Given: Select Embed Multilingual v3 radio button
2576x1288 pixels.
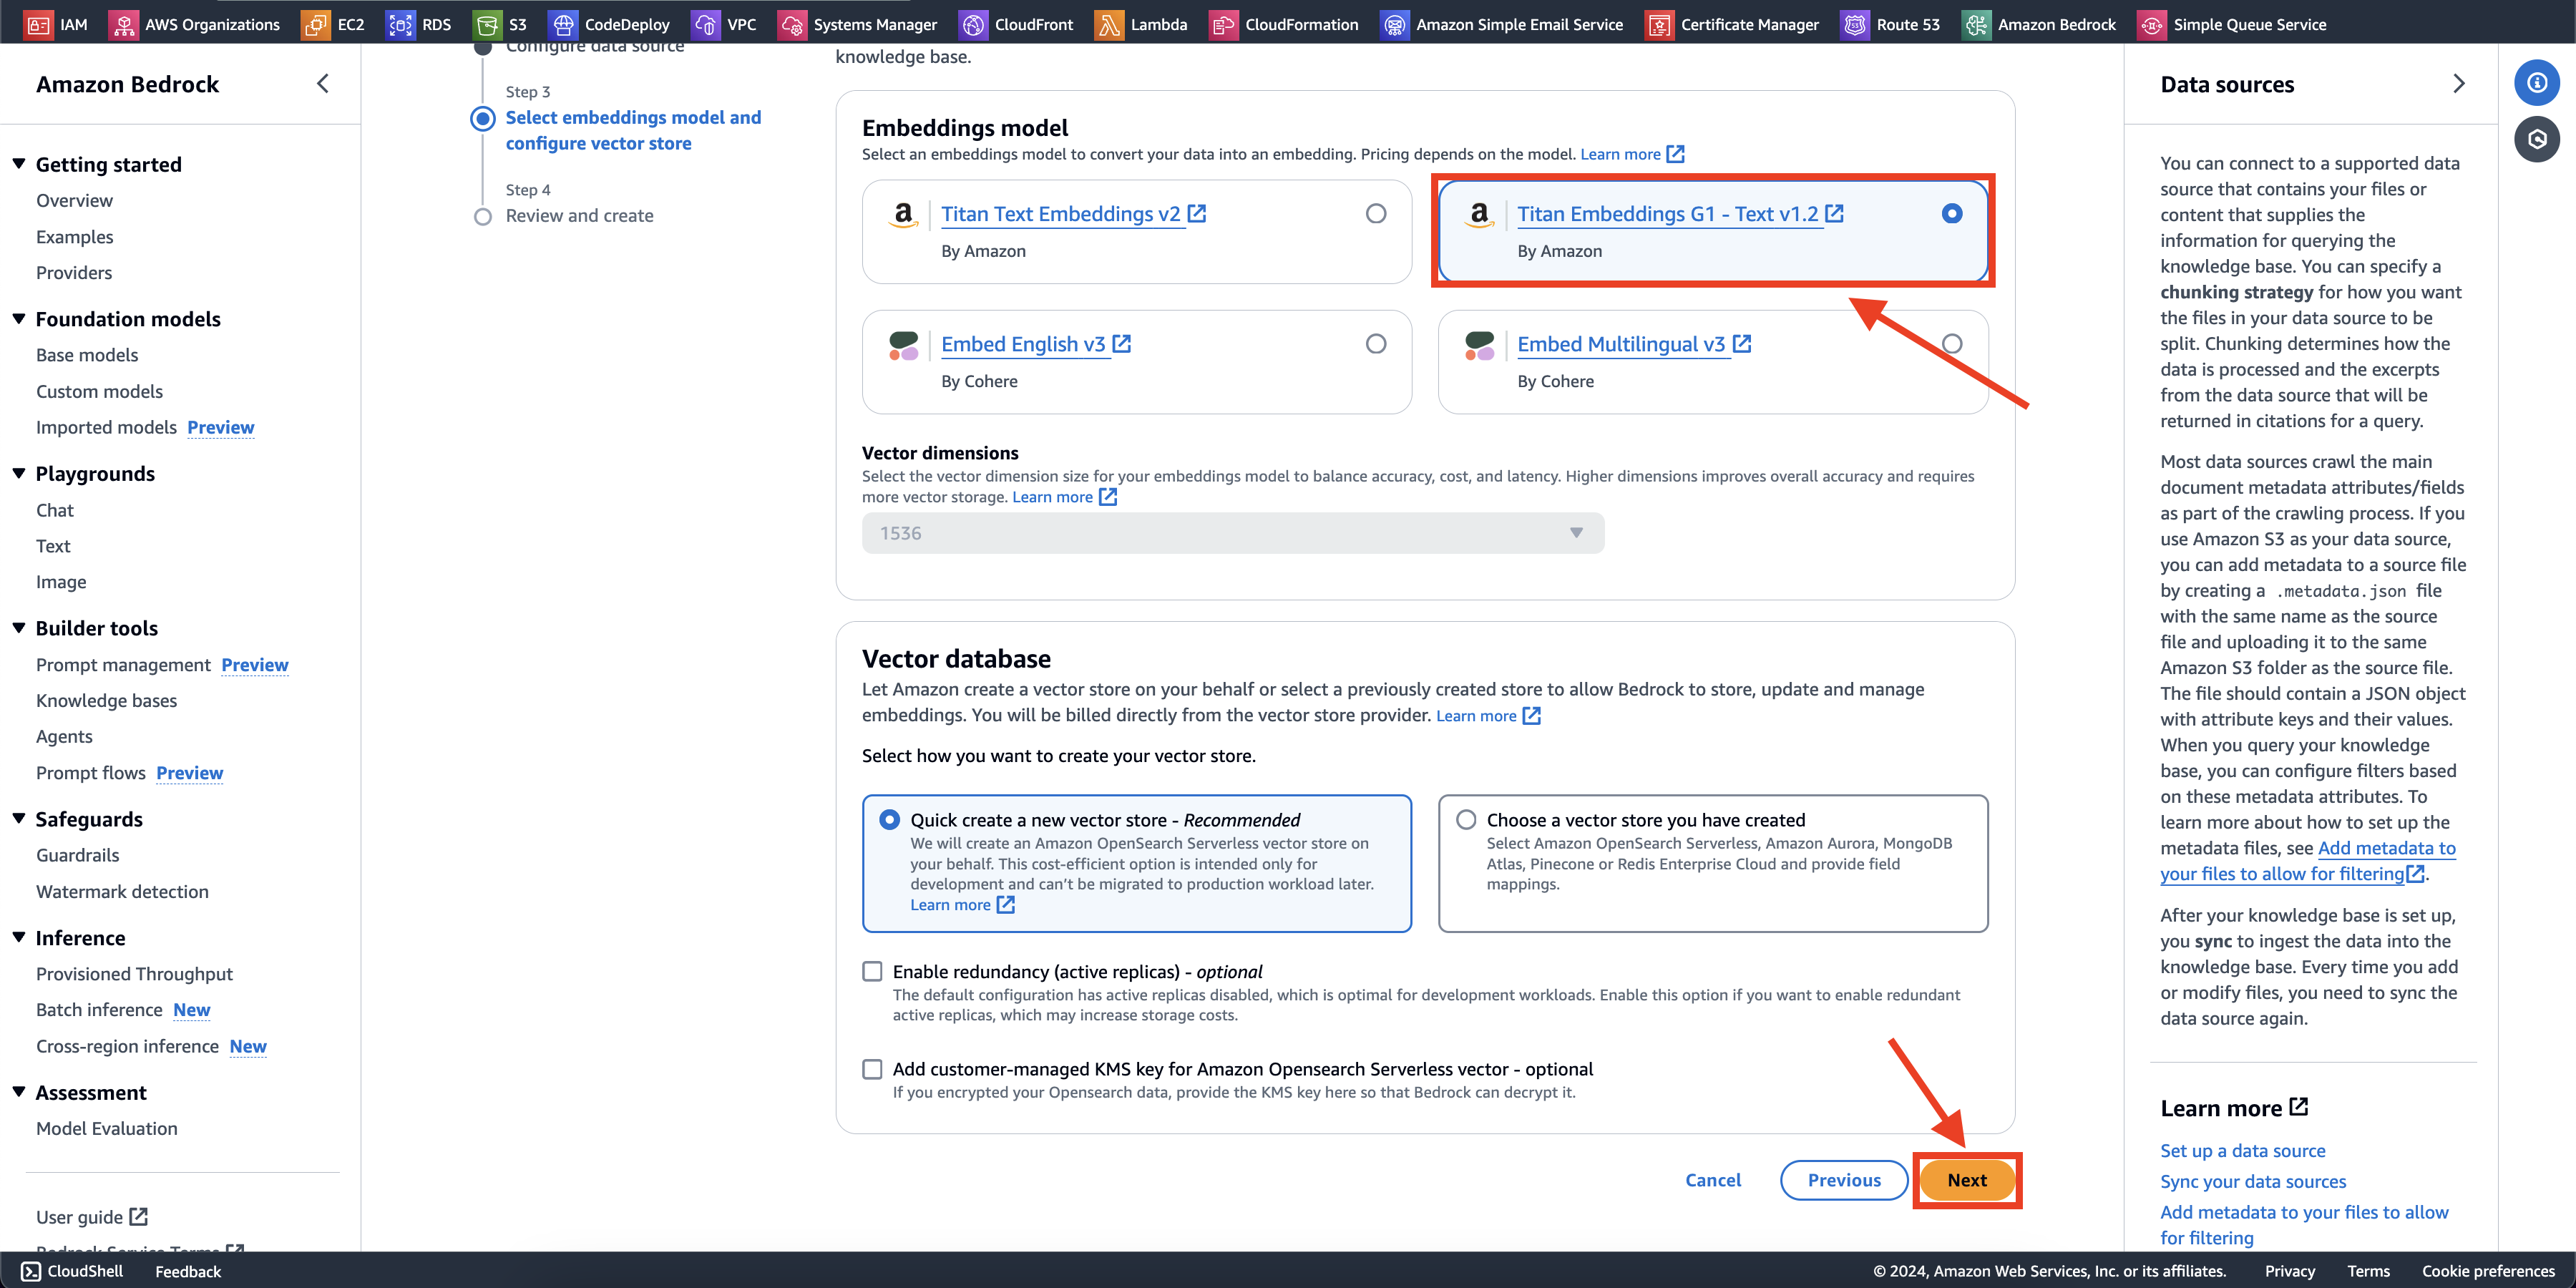Looking at the screenshot, I should [1951, 343].
